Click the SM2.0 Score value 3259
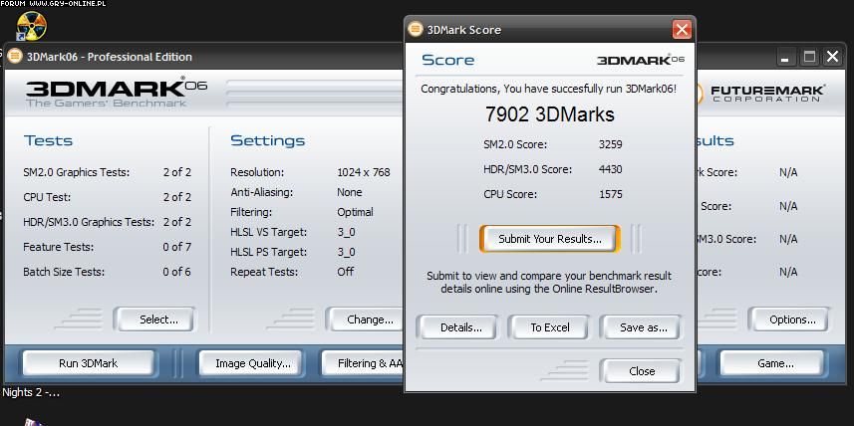The width and height of the screenshot is (854, 426). [x=610, y=144]
